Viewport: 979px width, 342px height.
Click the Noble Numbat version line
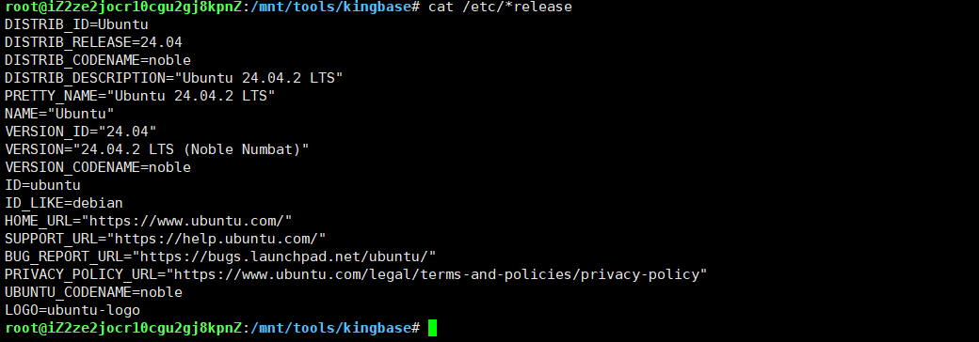(156, 149)
